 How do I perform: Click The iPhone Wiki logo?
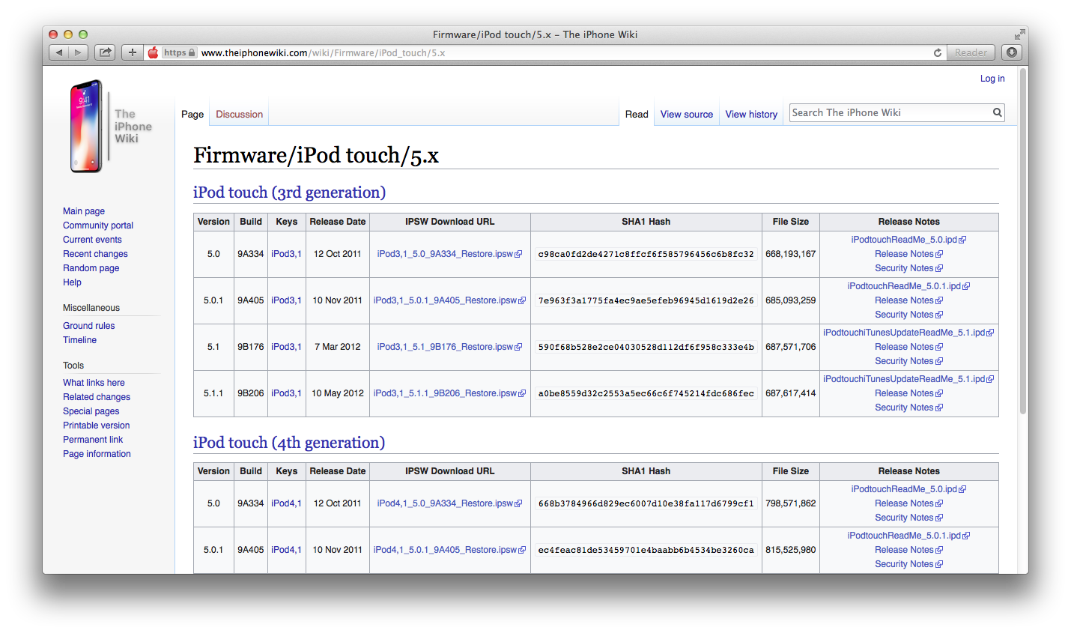pyautogui.click(x=109, y=127)
